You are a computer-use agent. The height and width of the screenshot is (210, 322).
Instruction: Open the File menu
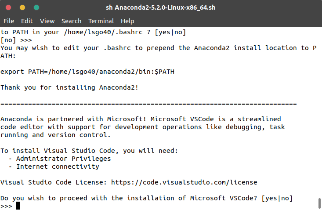pyautogui.click(x=9, y=21)
